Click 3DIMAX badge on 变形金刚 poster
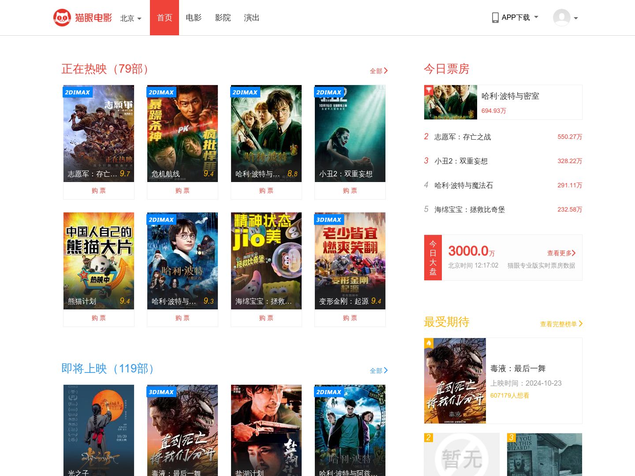Viewport: 635px width, 476px height. 329,219
